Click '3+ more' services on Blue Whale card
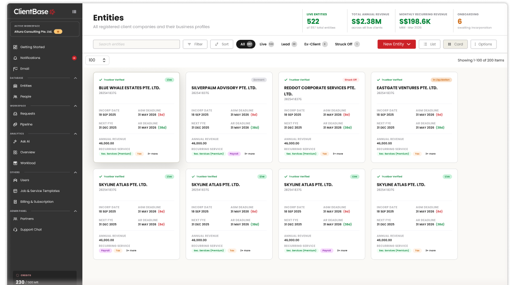514x285 pixels. pyautogui.click(x=152, y=154)
